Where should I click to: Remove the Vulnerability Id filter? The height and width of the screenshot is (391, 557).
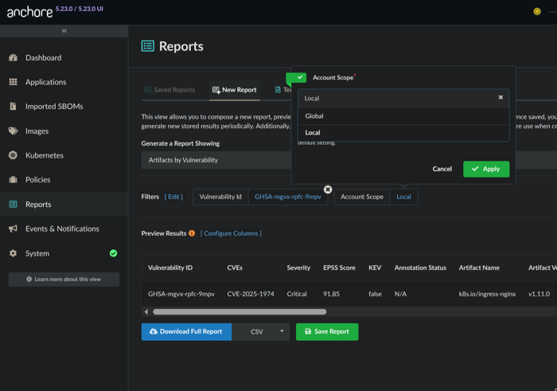[328, 190]
